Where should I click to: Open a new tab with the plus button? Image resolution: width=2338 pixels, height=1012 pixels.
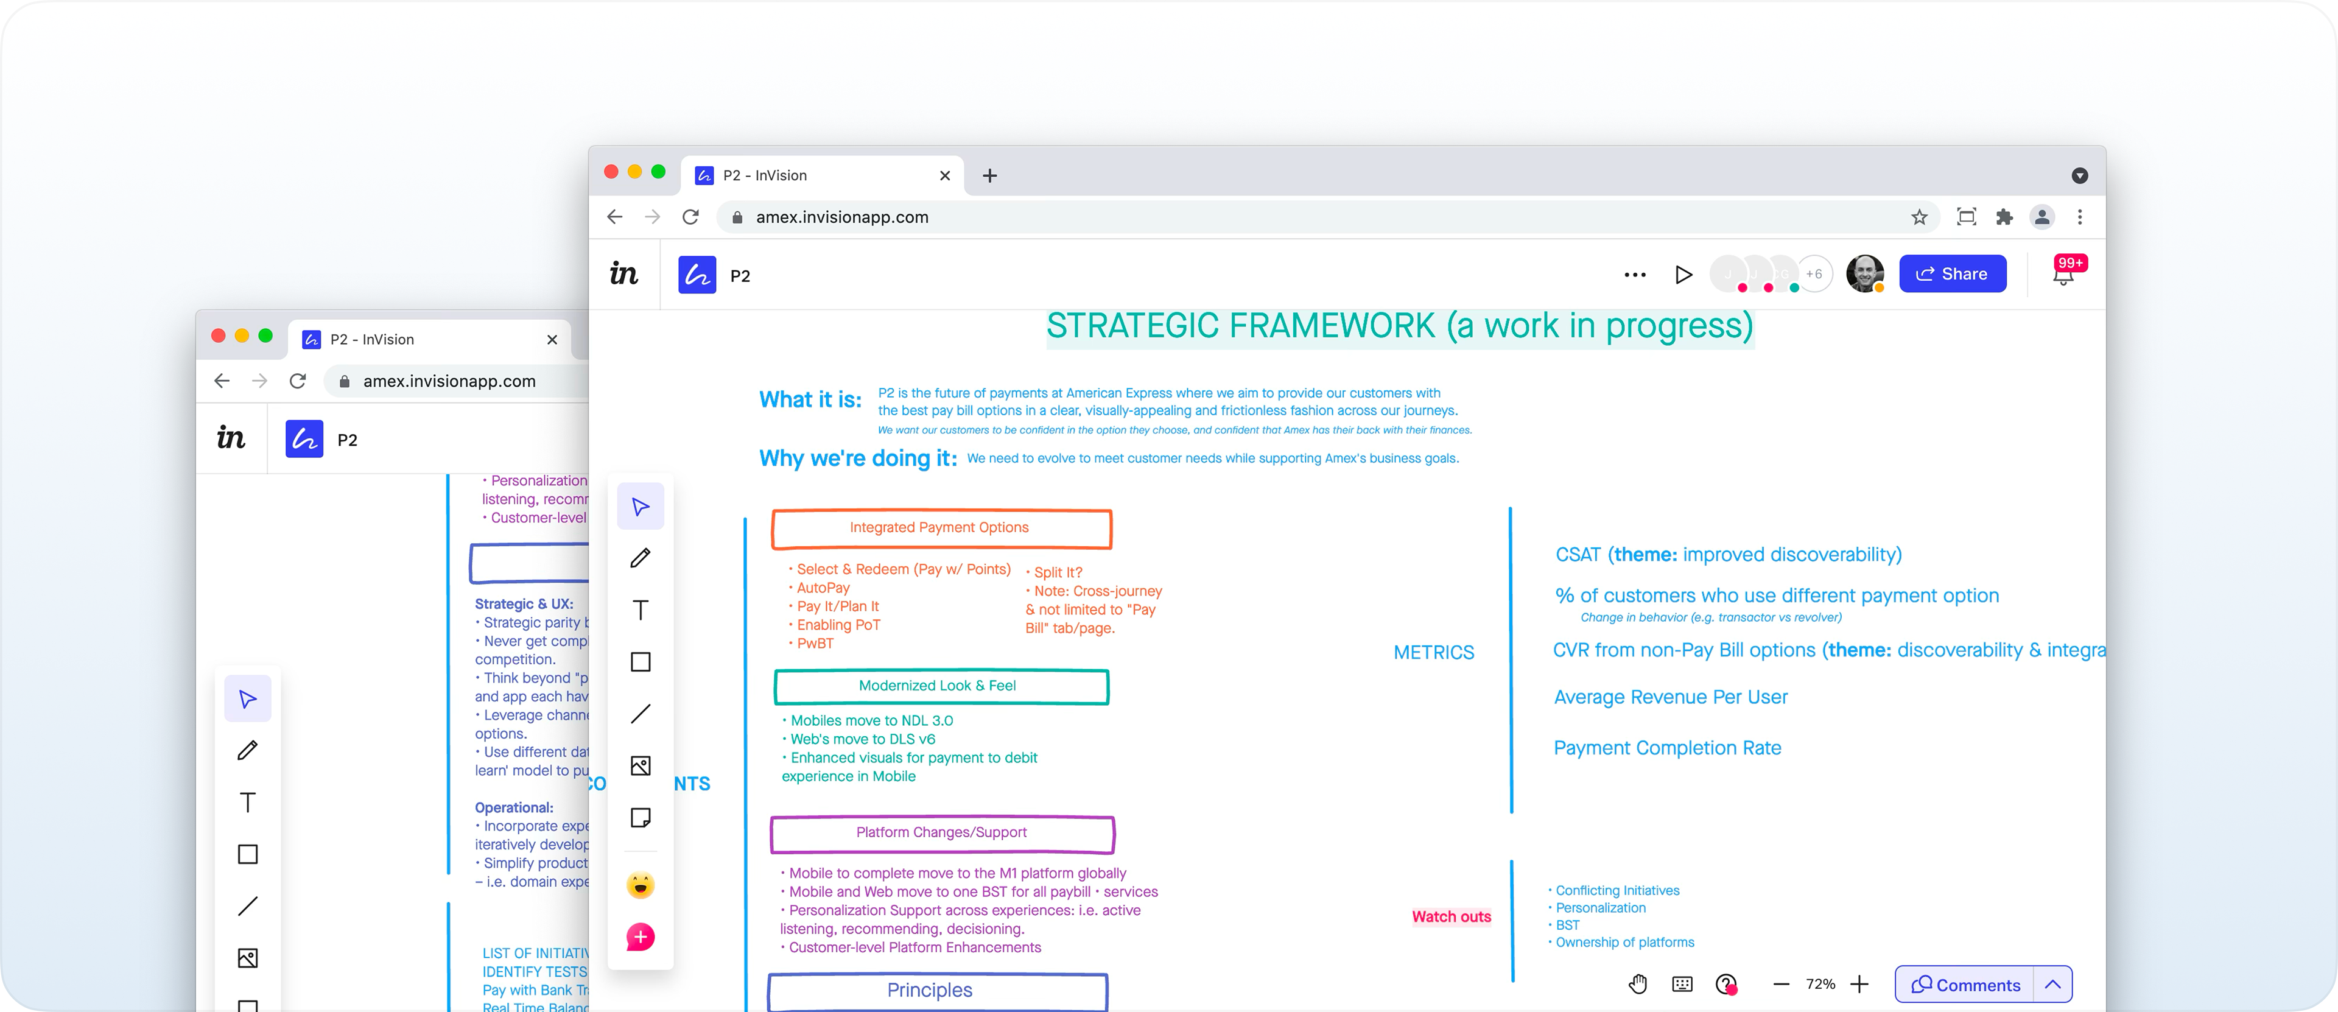point(989,175)
